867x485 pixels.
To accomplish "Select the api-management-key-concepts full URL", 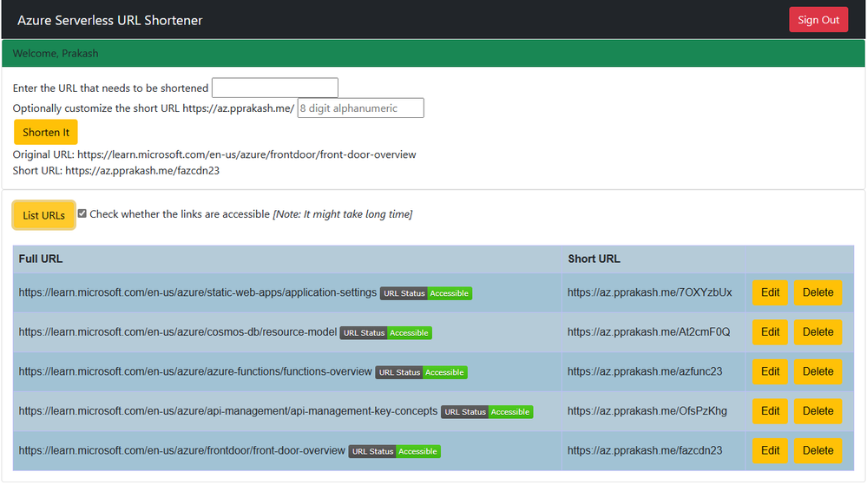I will [x=227, y=411].
